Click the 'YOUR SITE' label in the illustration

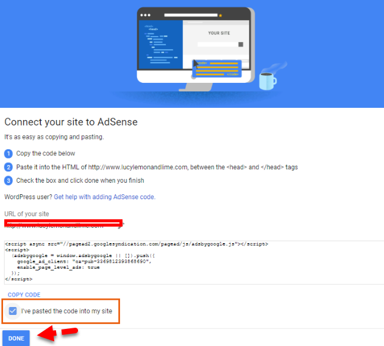pos(219,33)
